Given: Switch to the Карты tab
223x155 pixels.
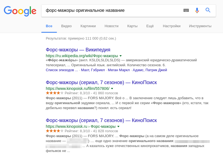Looking at the screenshot, I should click(x=132, y=26).
